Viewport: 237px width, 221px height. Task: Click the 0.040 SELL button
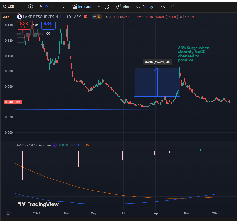[24, 25]
